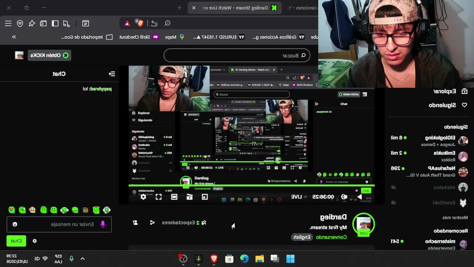The width and height of the screenshot is (474, 267).
Task: Open the EURUSD 1.18347 bookmark
Action: (x=218, y=37)
